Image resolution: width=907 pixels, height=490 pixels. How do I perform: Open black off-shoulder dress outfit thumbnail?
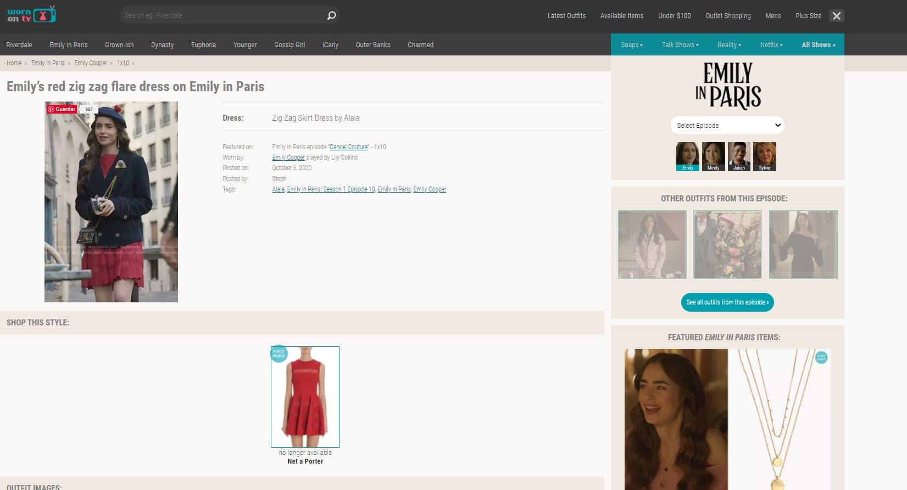pyautogui.click(x=803, y=244)
